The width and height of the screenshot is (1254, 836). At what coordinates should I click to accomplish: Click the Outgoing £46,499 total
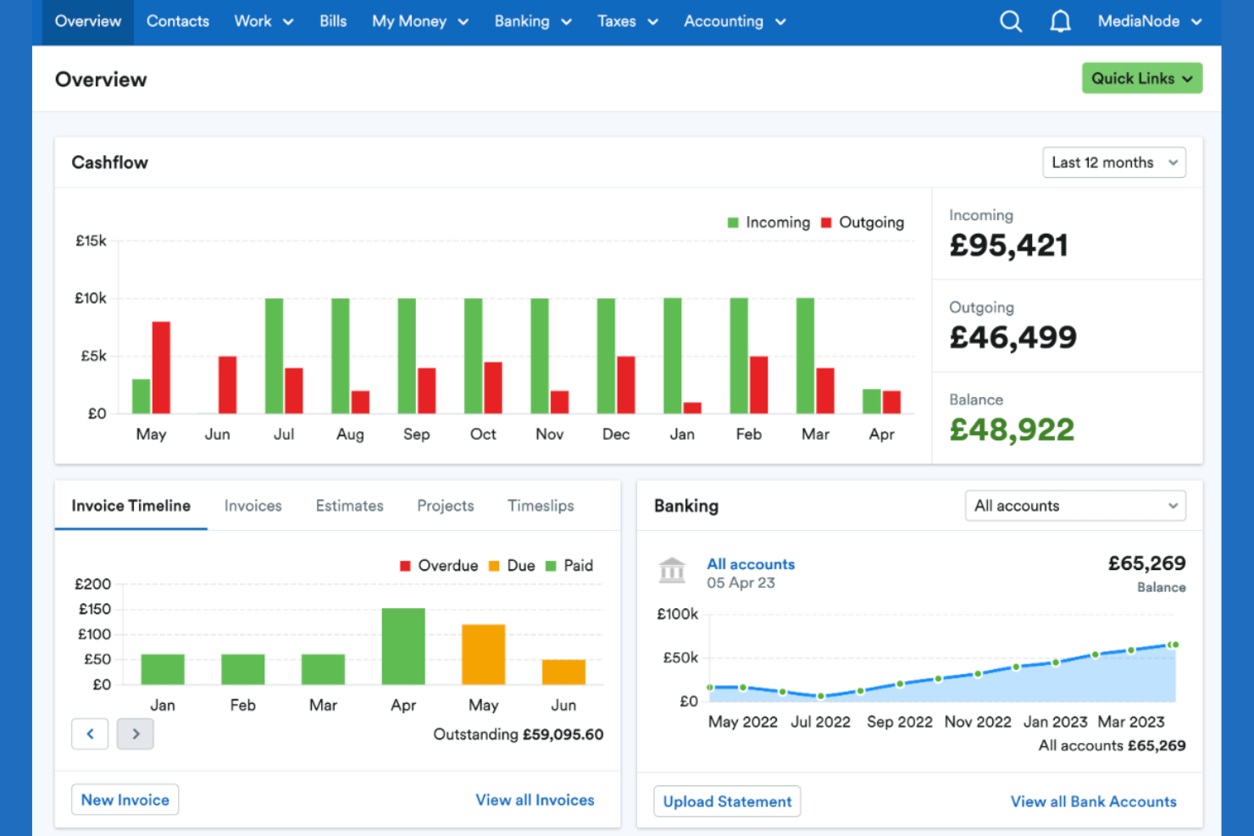click(x=1013, y=338)
